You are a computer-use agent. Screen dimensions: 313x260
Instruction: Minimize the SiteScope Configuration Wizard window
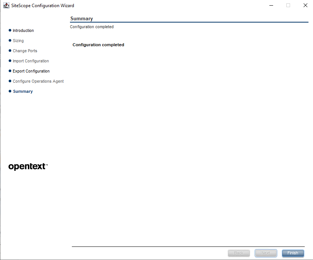click(x=271, y=5)
